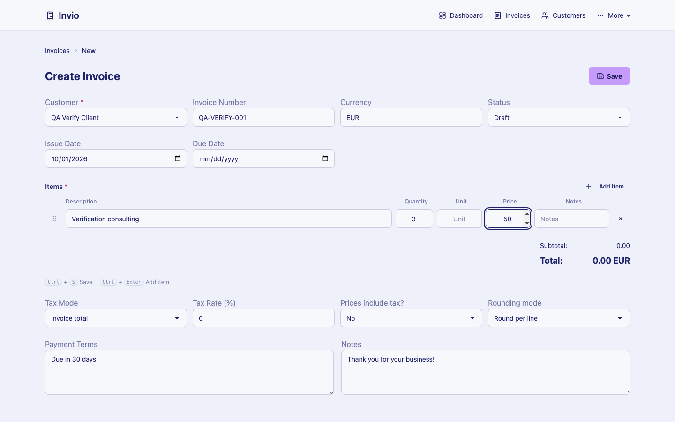Image resolution: width=675 pixels, height=422 pixels.
Task: Open Issue Date calendar picker icon
Action: [178, 158]
